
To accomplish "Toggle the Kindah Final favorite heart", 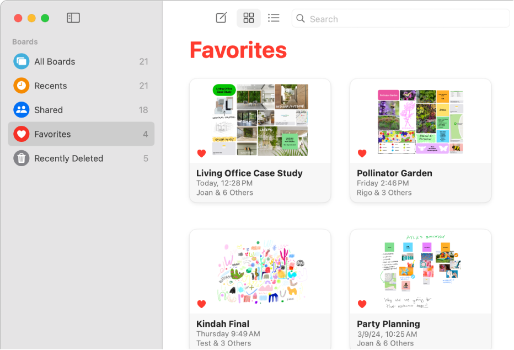I will coord(201,304).
